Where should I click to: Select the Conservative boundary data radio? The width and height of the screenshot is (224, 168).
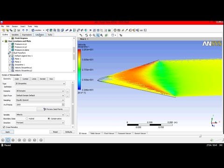[49, 119]
